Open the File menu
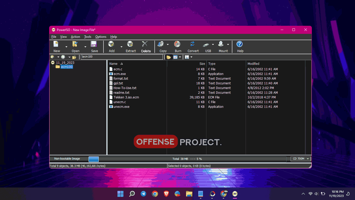The width and height of the screenshot is (355, 200). tap(54, 37)
